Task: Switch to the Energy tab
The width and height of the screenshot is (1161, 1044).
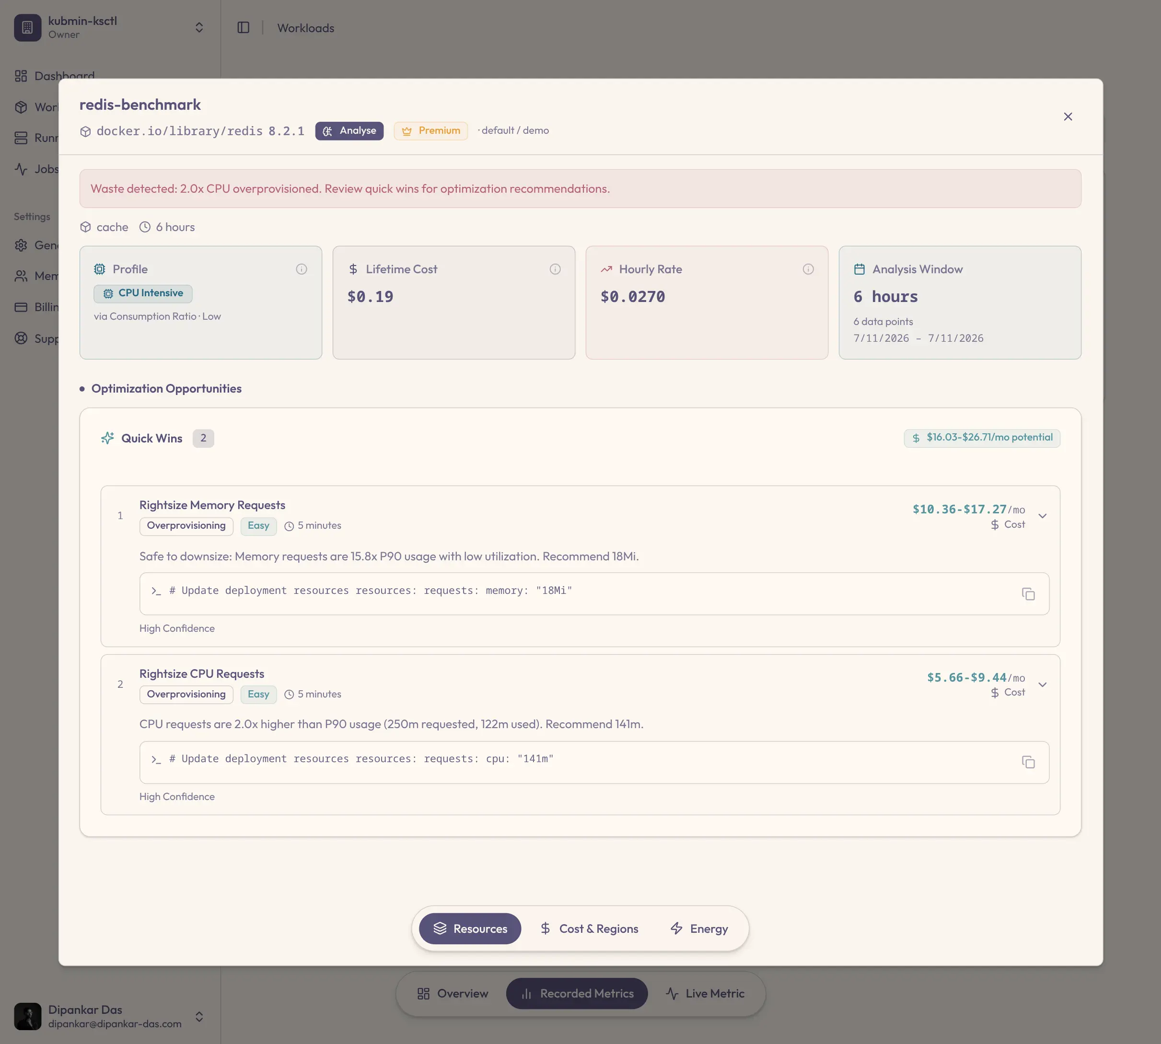Action: 699,928
